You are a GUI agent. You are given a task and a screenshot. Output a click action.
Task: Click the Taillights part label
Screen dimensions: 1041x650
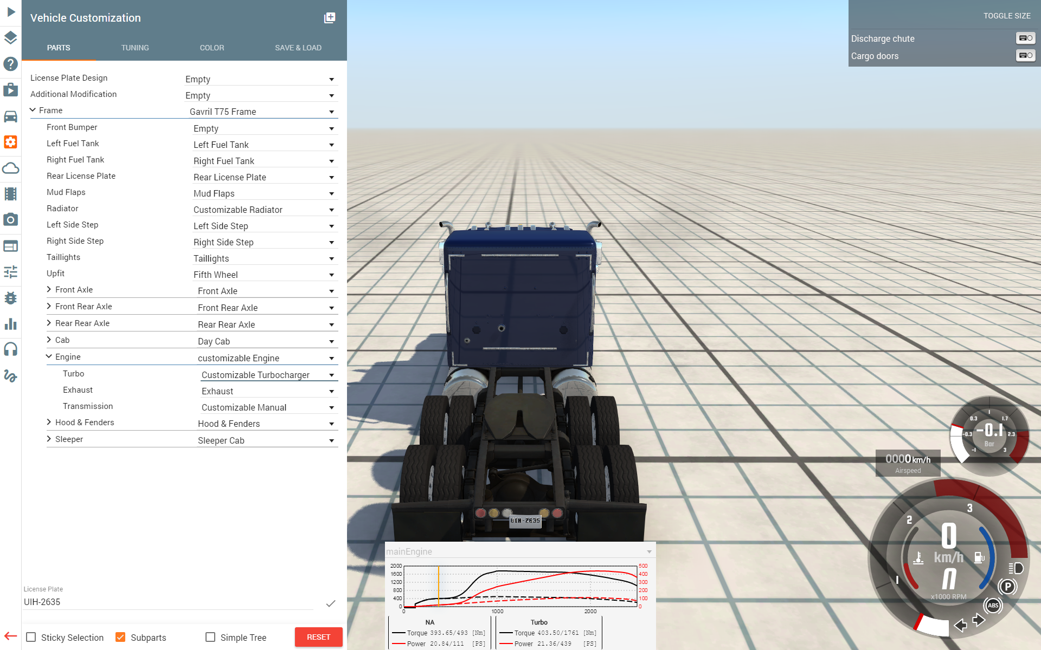tap(63, 257)
